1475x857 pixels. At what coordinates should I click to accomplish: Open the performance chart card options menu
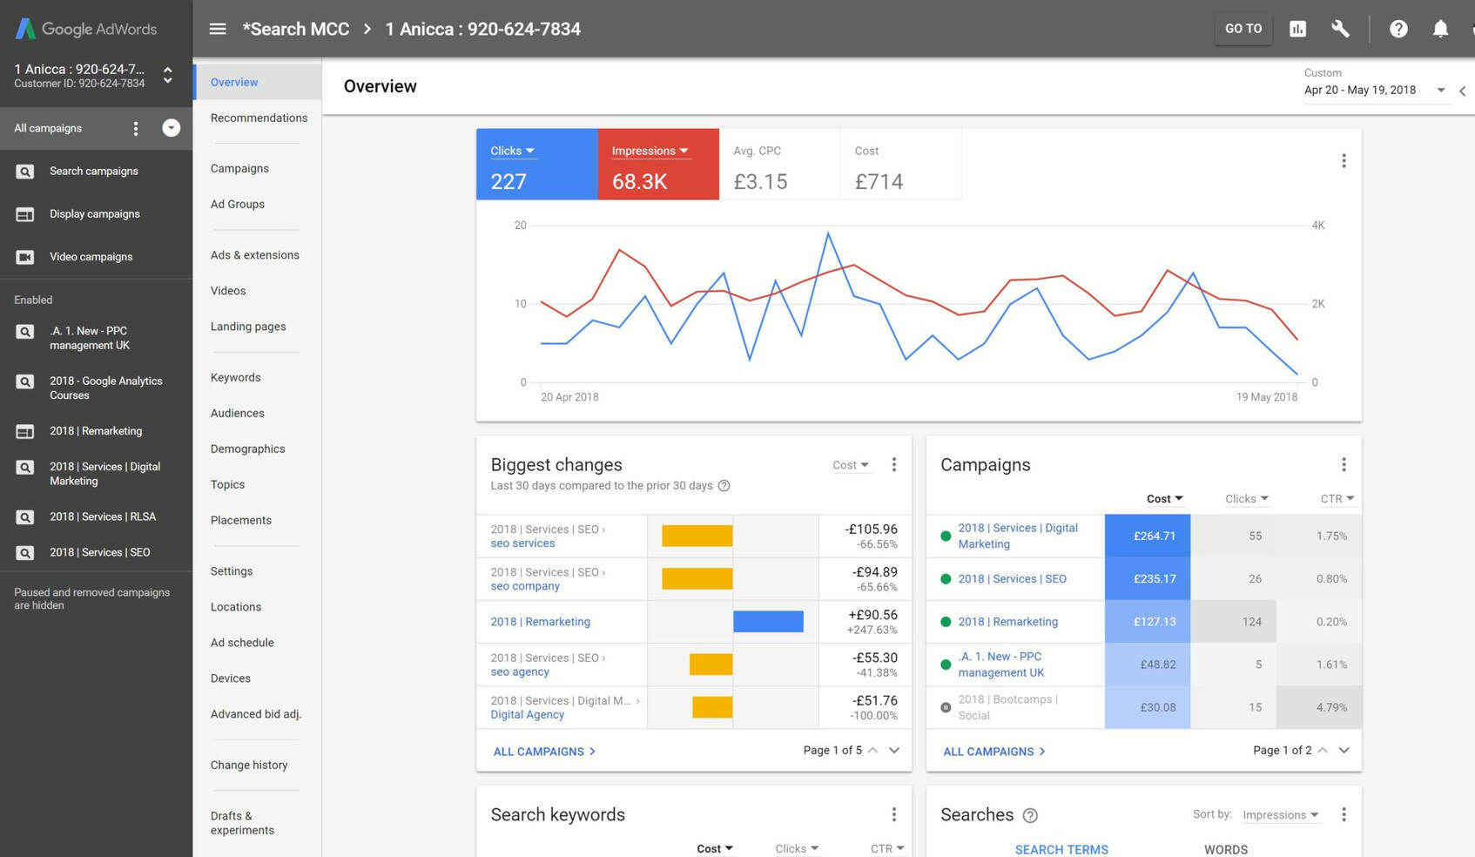pos(1344,161)
